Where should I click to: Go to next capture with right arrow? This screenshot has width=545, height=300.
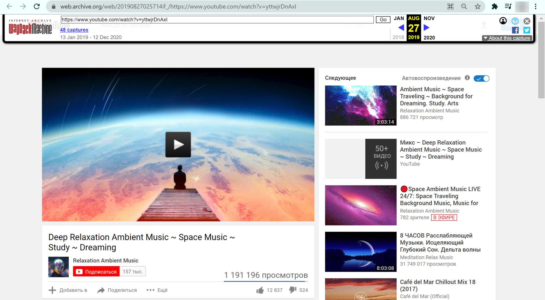tap(426, 28)
